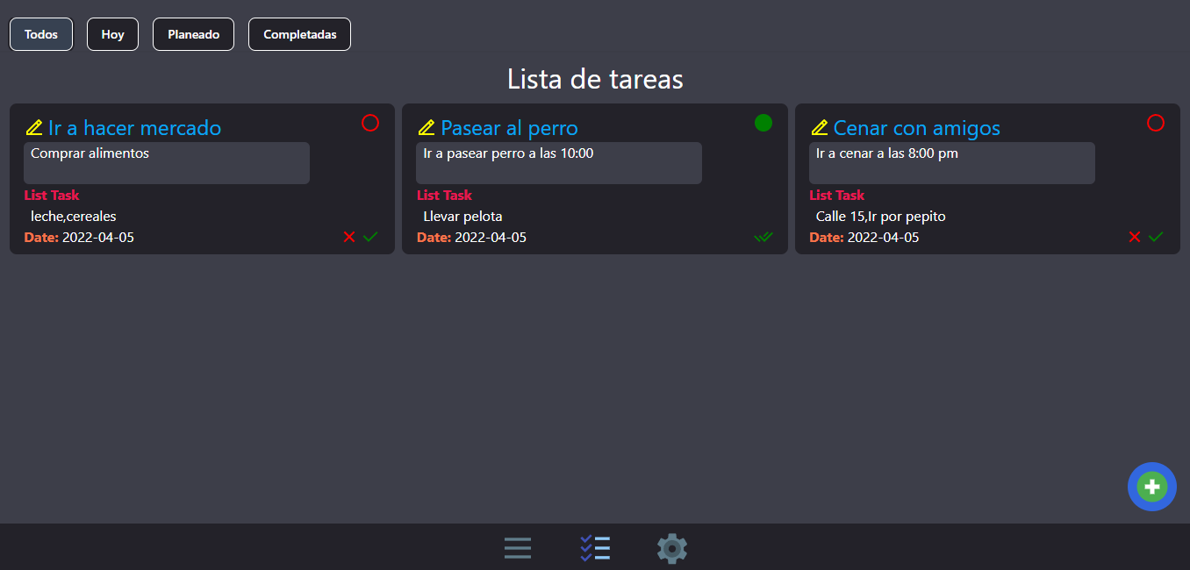1190x570 pixels.
Task: Open the 'Ir a hacer mercado' title
Action: (134, 128)
